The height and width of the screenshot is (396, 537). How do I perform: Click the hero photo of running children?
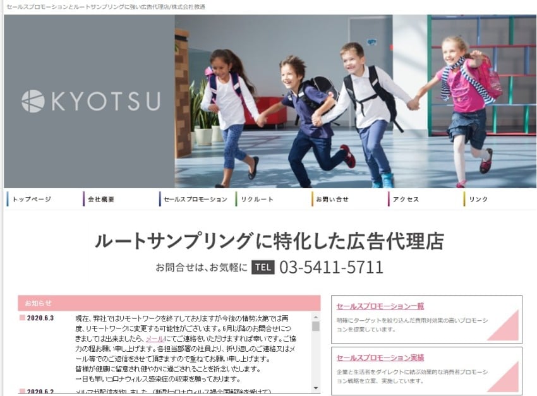[355, 101]
